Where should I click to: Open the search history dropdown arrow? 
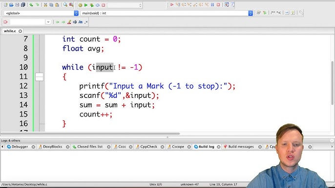click(48, 22)
